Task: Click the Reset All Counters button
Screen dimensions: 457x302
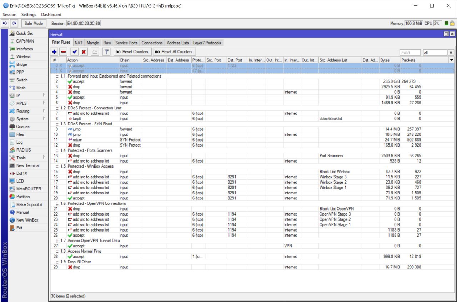Action: point(174,52)
